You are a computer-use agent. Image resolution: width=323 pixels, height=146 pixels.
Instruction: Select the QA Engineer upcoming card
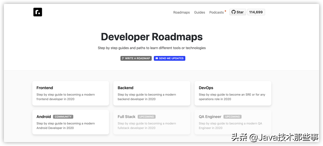click(x=233, y=122)
